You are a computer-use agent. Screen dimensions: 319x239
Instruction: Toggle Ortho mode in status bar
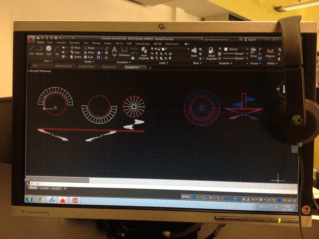coord(206,198)
